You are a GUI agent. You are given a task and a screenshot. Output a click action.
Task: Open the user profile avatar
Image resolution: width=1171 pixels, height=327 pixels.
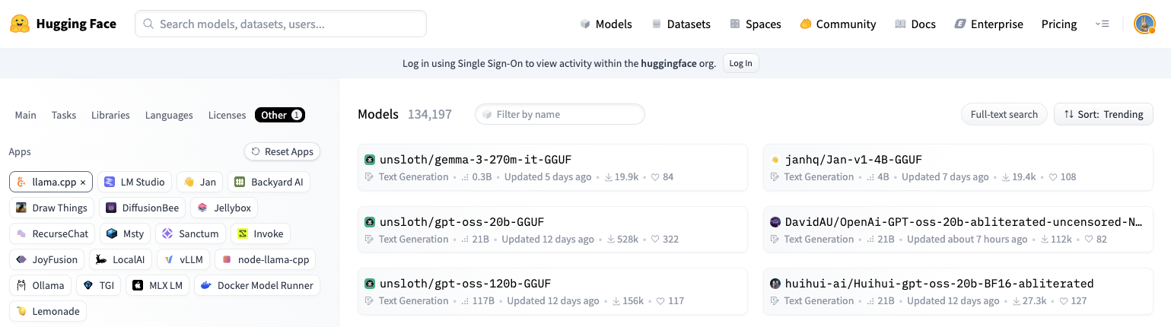[1144, 24]
